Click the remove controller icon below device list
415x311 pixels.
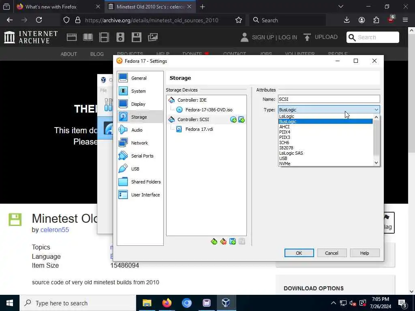pos(223,241)
